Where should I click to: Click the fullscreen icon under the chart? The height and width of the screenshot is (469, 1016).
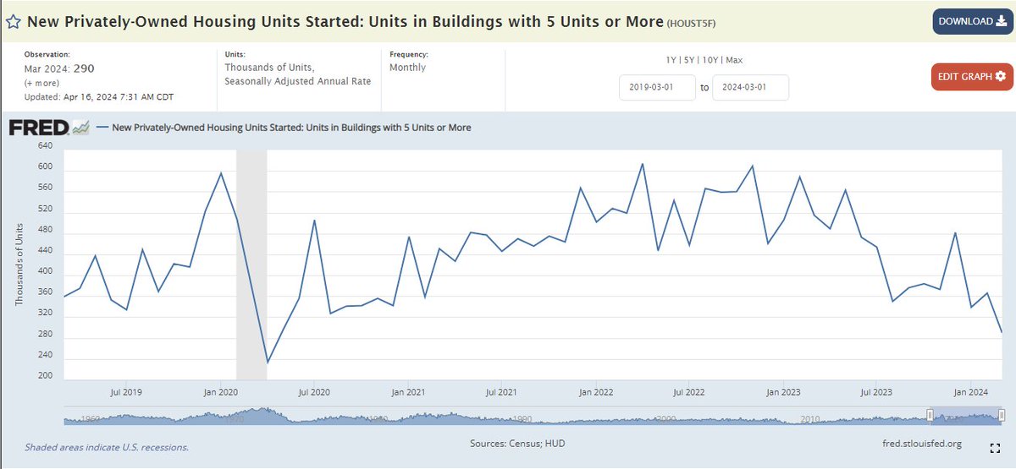995,448
